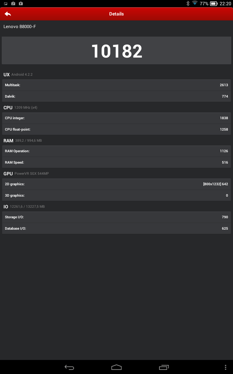
Task: Choose the RAM Speed row
Action: [116, 162]
